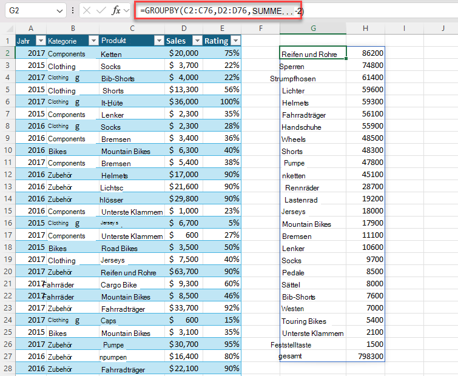
Task: Click the 'gesamt' total row label
Action: 313,356
